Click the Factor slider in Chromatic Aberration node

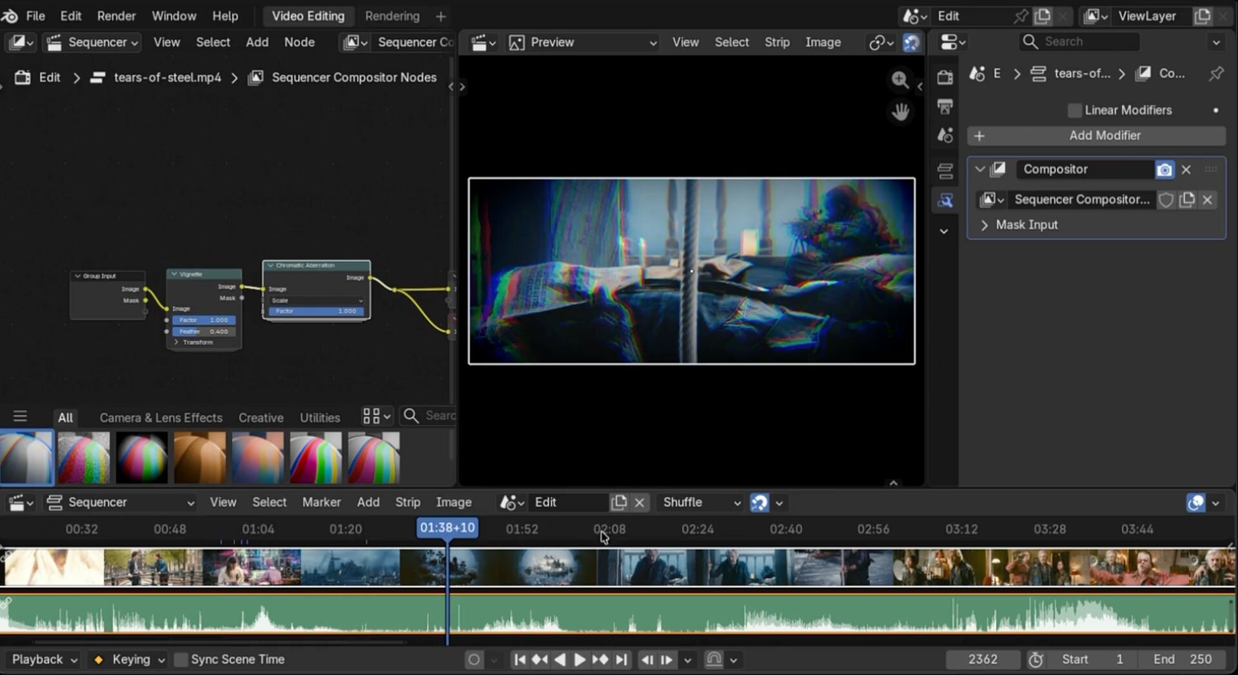click(316, 311)
